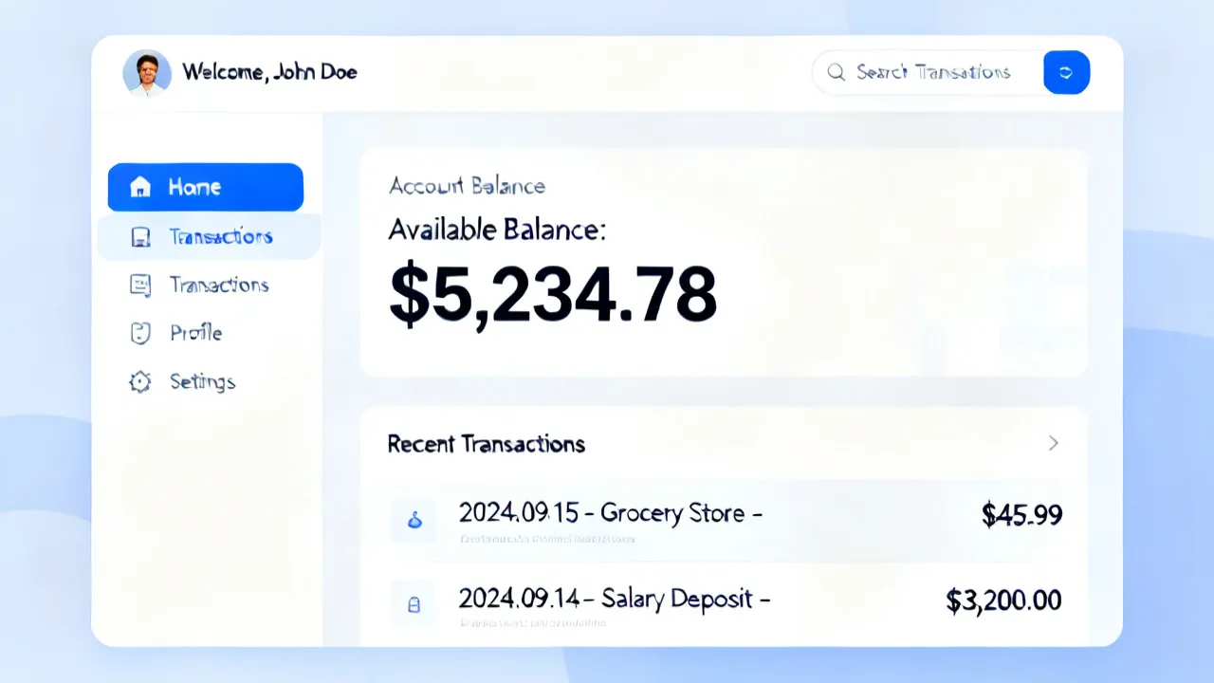The width and height of the screenshot is (1214, 683).
Task: Focus the Search Transactions field
Action: click(928, 72)
